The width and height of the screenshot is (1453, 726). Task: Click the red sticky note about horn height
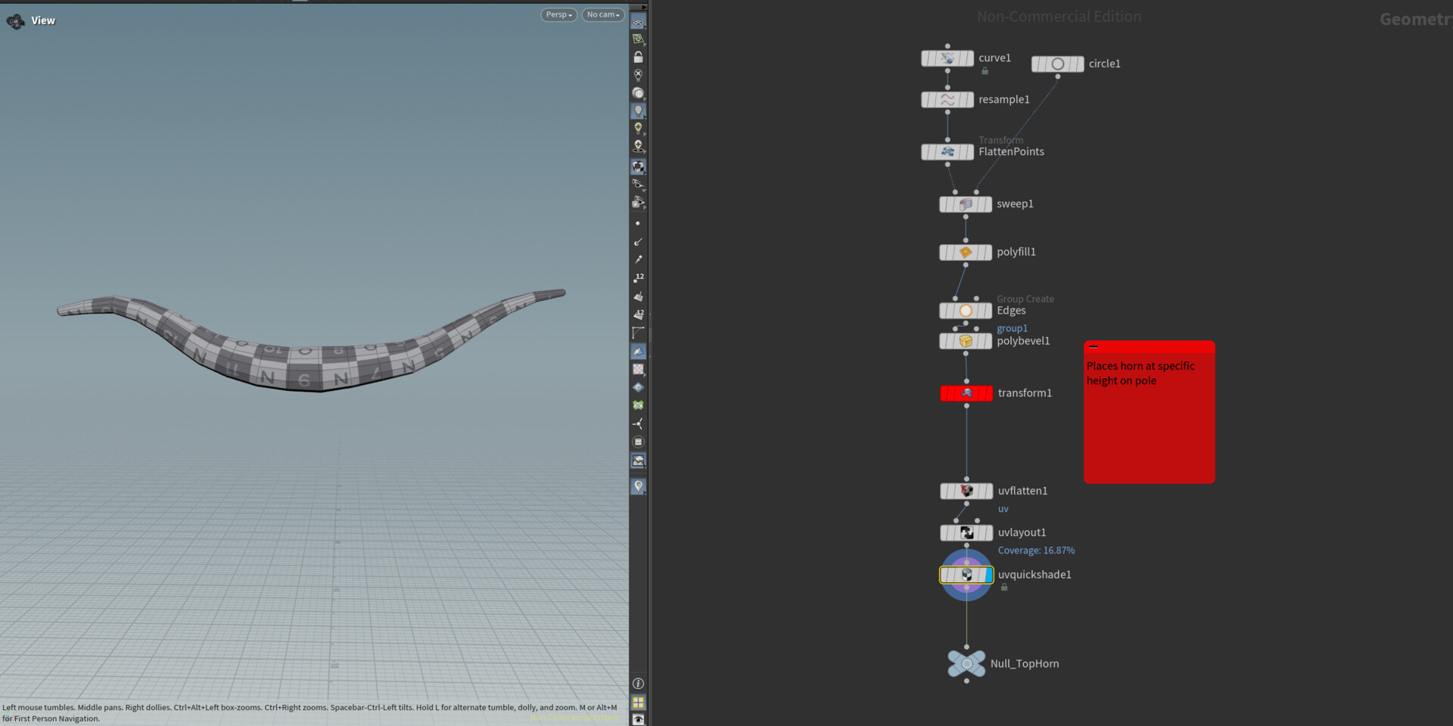coord(1148,412)
